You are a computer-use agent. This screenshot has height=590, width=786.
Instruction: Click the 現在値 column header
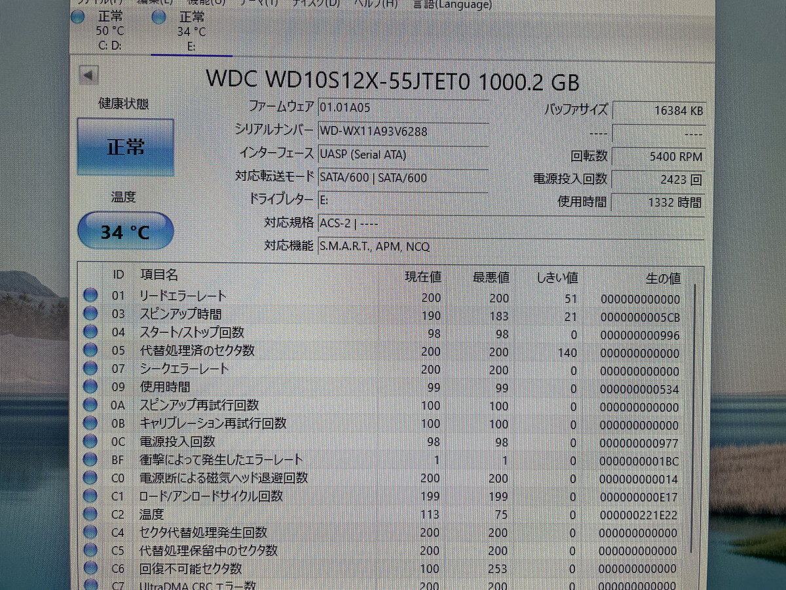pos(423,277)
